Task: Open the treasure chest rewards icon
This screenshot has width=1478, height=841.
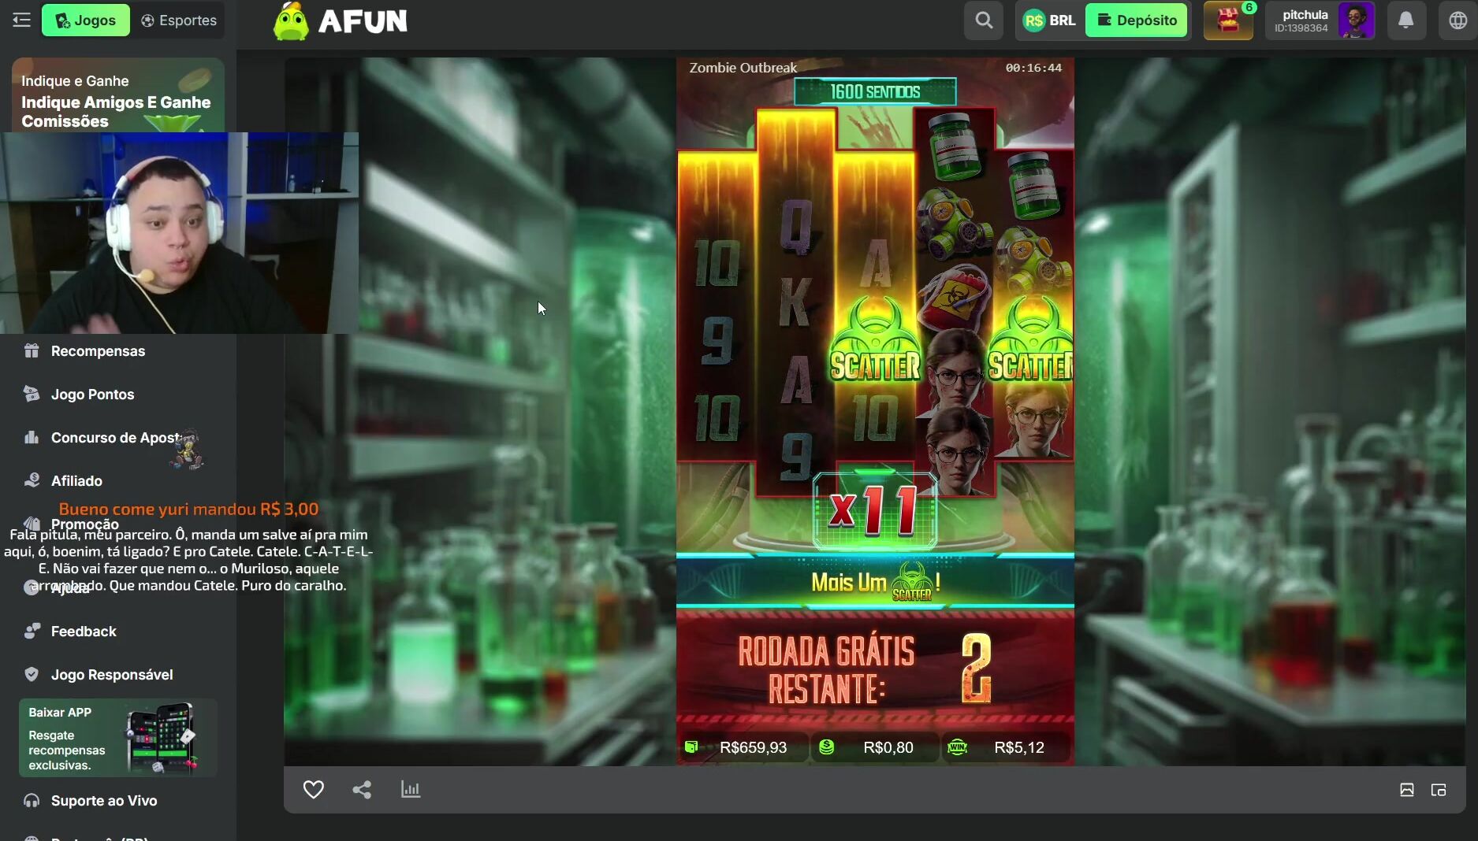Action: (1228, 20)
